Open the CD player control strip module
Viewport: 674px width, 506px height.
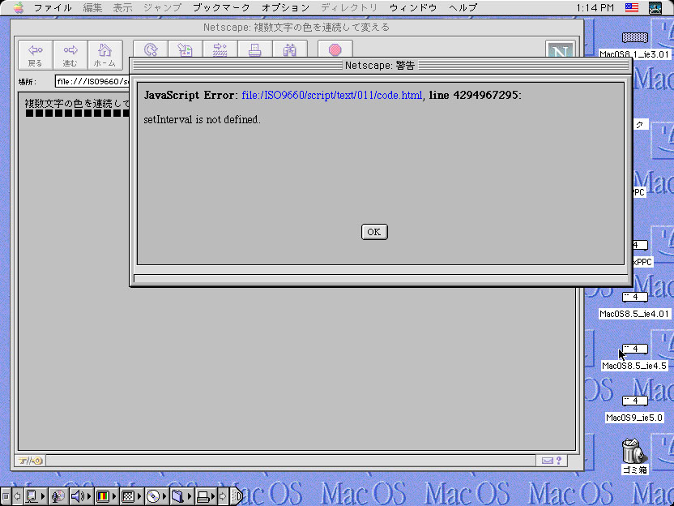tap(156, 496)
